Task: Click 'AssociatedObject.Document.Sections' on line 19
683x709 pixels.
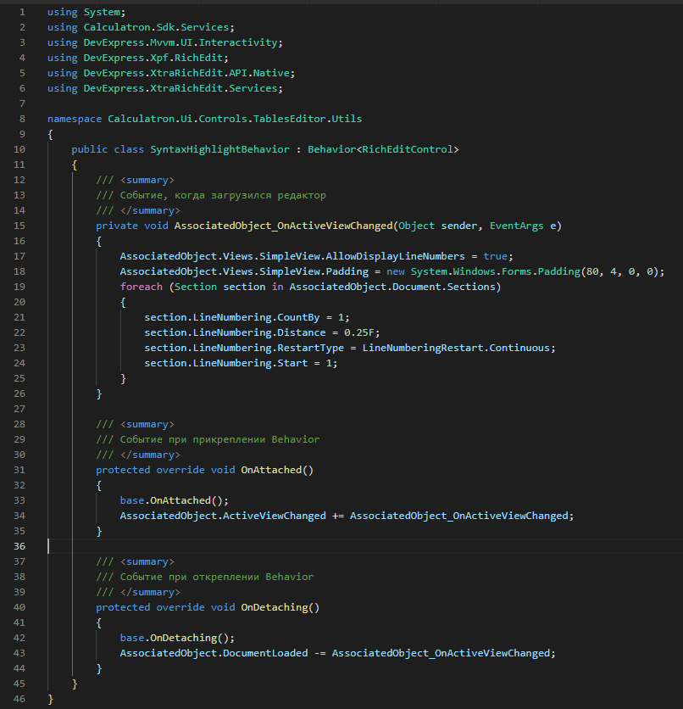Action: pyautogui.click(x=392, y=288)
